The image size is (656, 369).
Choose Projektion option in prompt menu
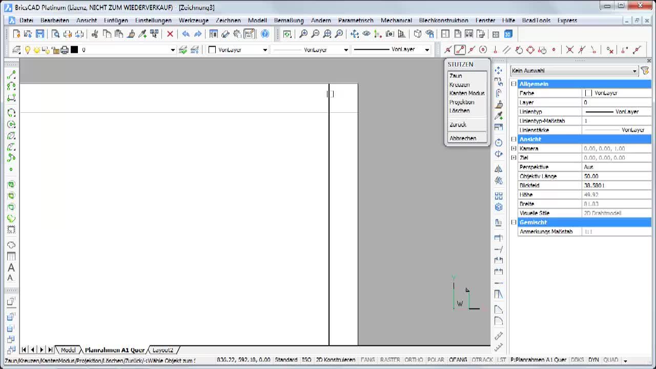coord(462,102)
